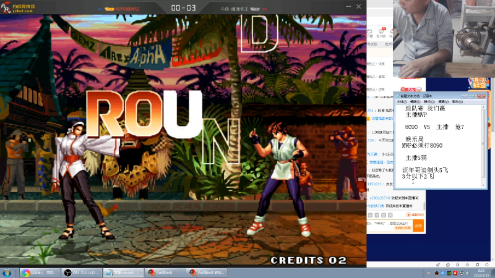Open the Windows Start menu
This screenshot has height=278, width=495.
coord(6,273)
